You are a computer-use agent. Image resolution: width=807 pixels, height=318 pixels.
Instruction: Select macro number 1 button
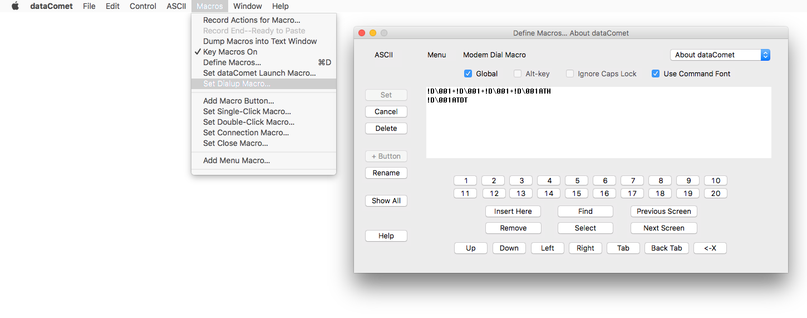coord(466,180)
